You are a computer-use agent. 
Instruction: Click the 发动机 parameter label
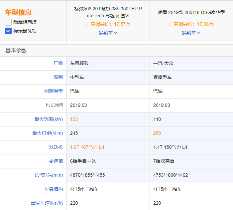pyautogui.click(x=56, y=147)
